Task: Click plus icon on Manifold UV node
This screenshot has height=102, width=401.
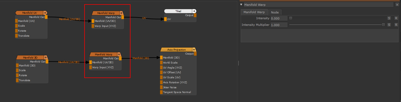Action: pos(45,13)
